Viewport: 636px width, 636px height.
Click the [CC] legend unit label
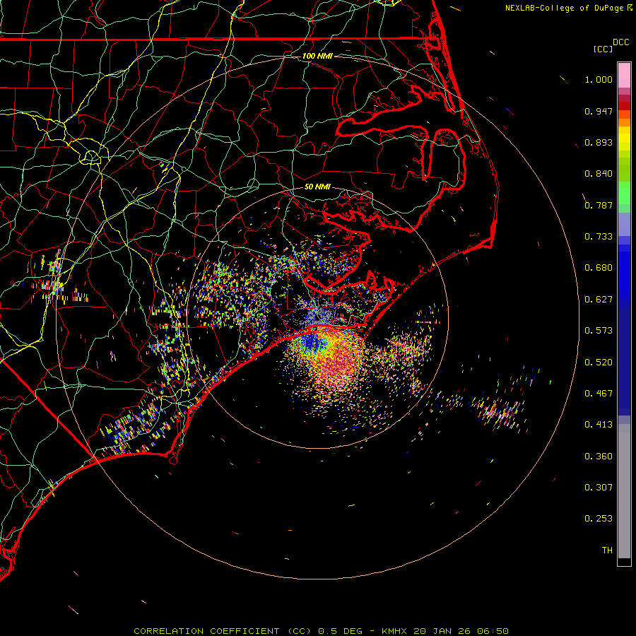click(603, 49)
